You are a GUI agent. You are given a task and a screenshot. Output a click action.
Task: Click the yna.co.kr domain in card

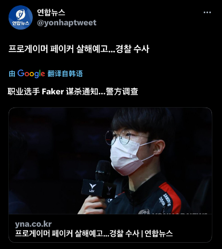click(x=33, y=224)
